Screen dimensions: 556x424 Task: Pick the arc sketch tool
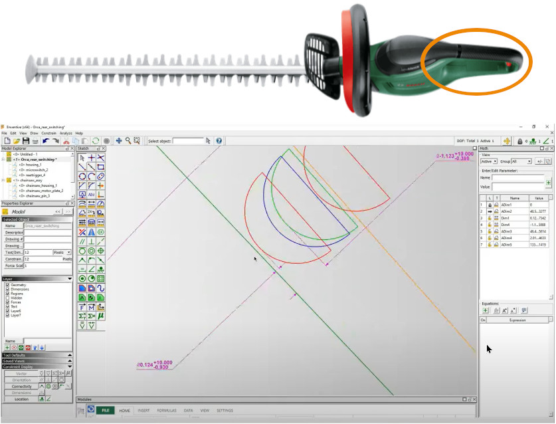[x=92, y=176]
